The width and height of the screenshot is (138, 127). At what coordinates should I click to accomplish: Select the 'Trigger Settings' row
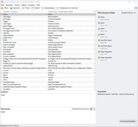click(48, 35)
